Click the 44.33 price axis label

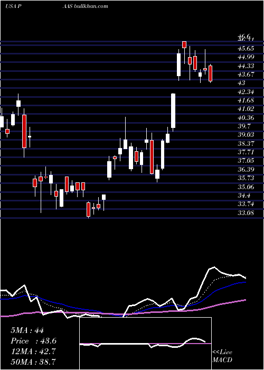[x=246, y=66]
